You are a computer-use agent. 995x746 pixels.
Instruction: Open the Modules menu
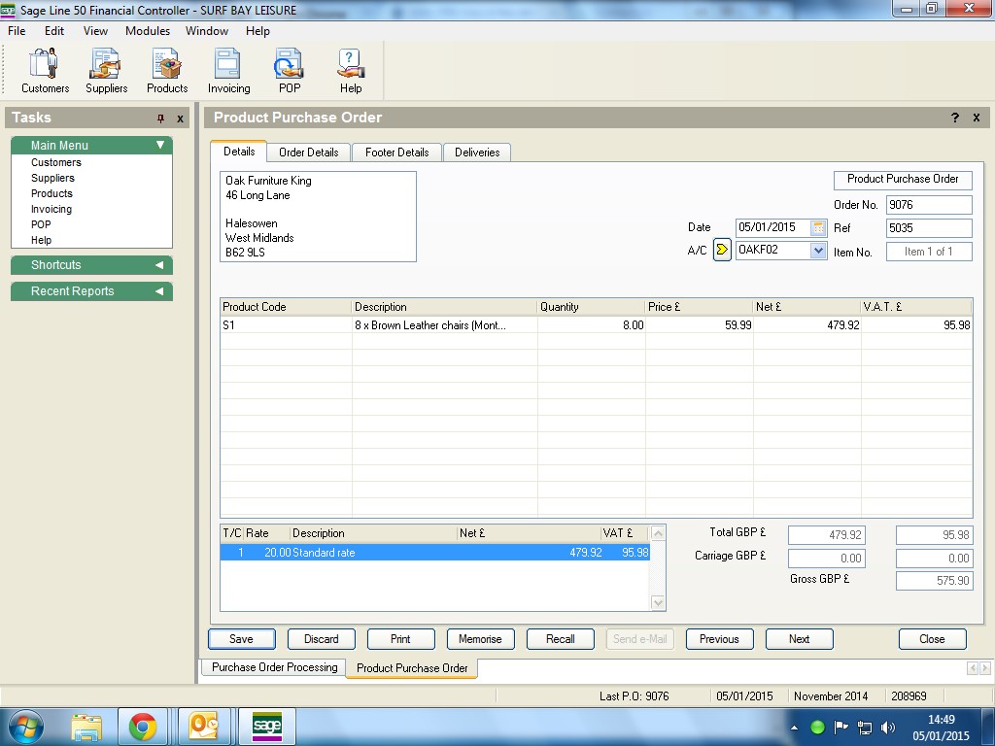[148, 31]
